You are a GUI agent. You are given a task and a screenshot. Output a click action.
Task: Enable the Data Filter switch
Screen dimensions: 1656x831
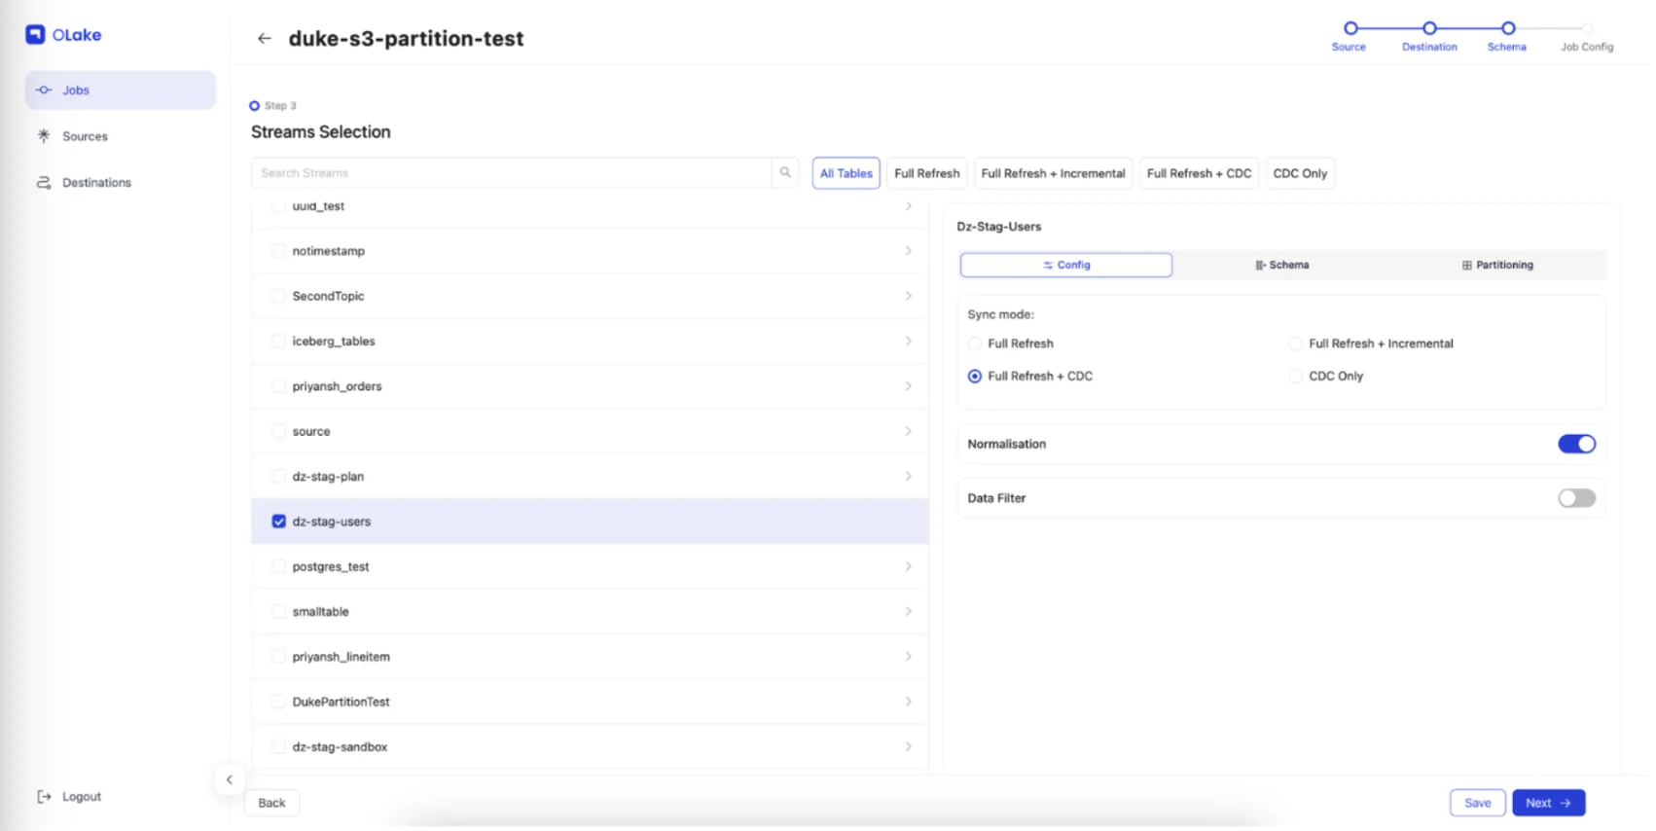(x=1575, y=498)
